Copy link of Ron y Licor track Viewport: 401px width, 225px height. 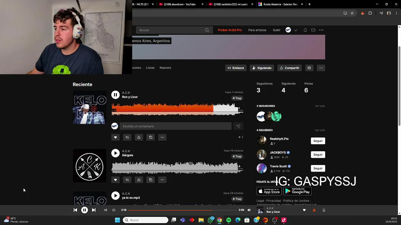point(150,137)
